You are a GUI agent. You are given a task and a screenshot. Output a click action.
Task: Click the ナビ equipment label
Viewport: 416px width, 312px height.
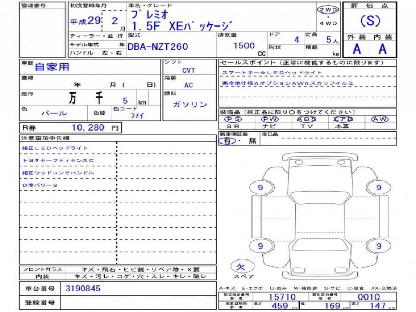click(269, 126)
